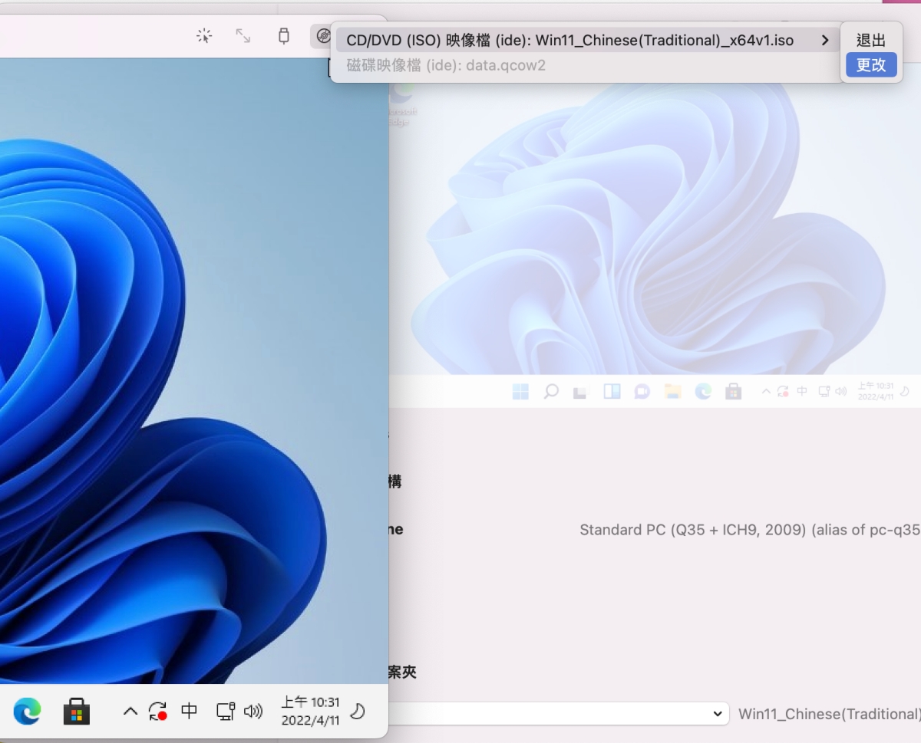
Task: Open Microsoft Edge in the Windows taskbar
Action: [x=28, y=712]
